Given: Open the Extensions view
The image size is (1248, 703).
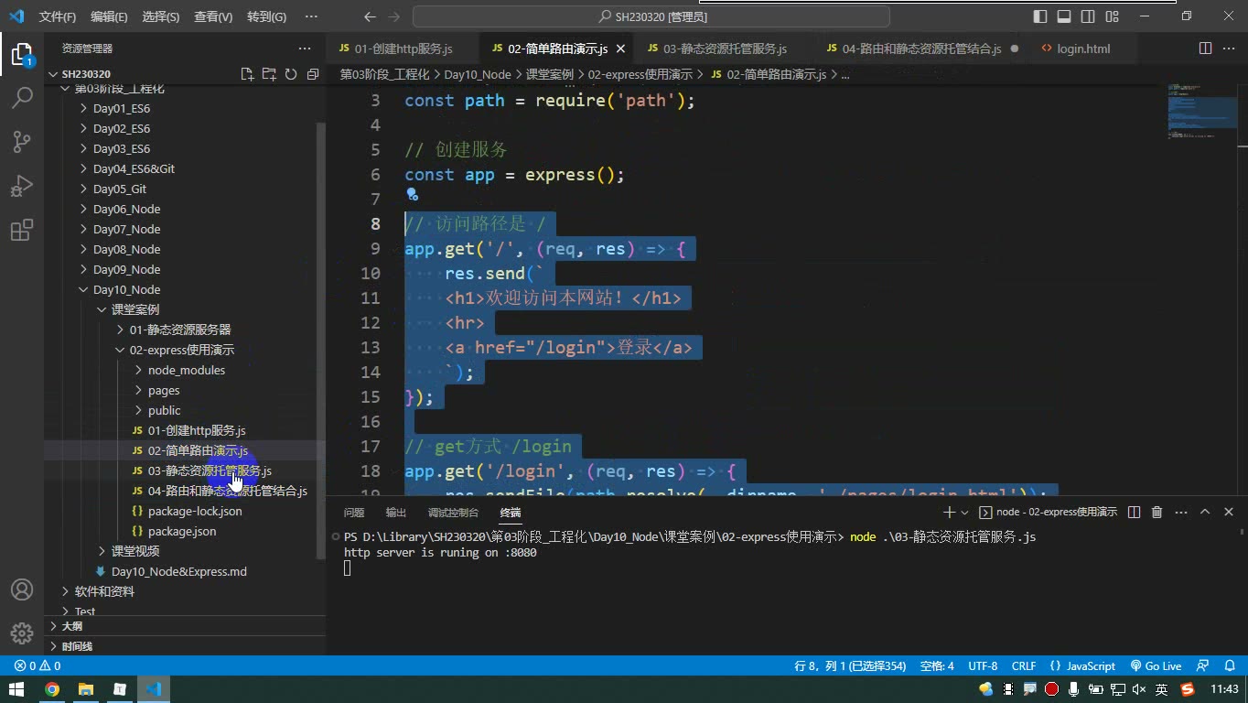Looking at the screenshot, I should pos(22,230).
